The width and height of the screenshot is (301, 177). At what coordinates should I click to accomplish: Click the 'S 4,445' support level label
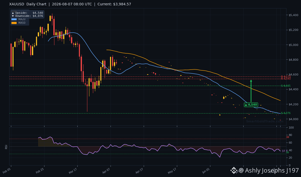tap(286, 86)
